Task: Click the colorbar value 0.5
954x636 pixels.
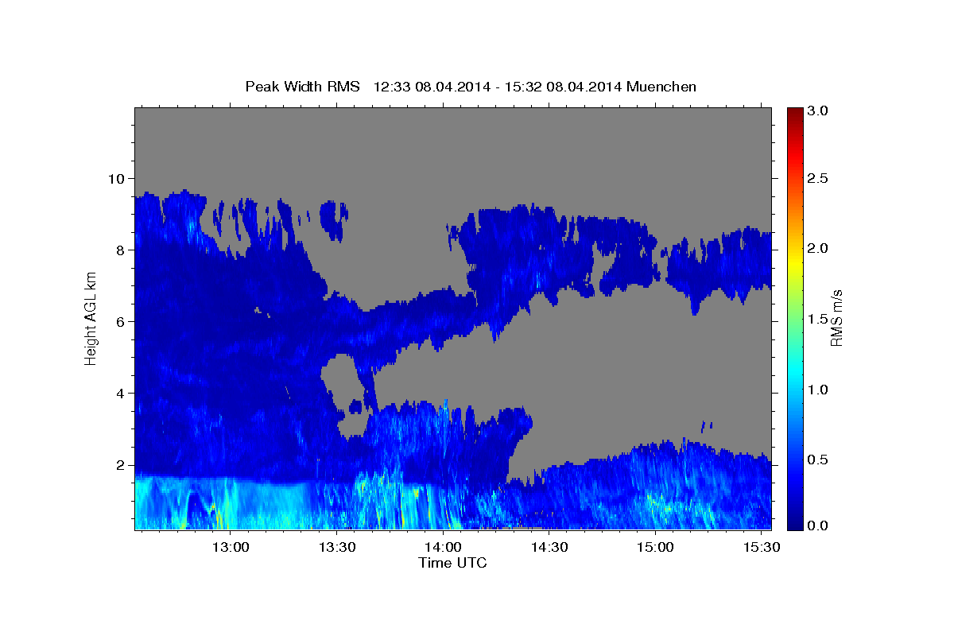Action: (818, 460)
